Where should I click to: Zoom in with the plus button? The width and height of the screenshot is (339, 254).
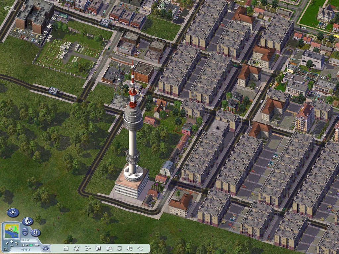point(12,241)
